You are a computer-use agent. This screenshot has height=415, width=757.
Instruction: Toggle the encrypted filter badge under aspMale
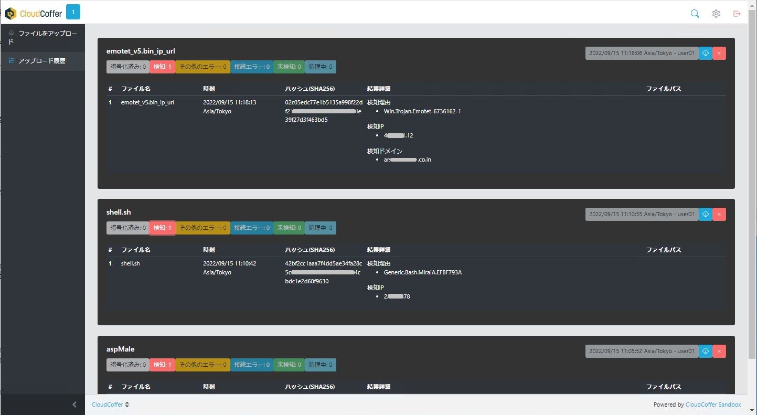(127, 365)
